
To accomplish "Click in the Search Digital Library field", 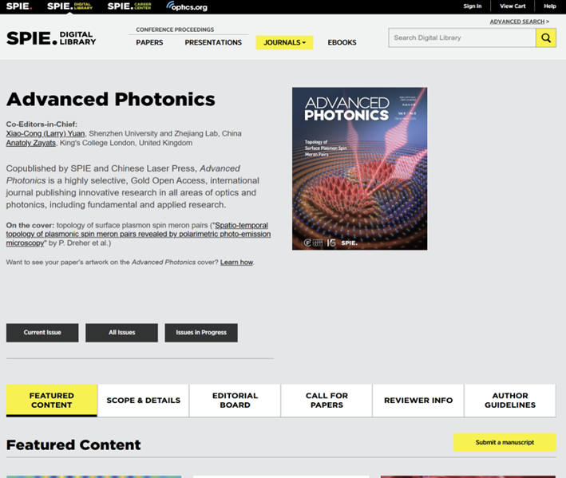I will pos(461,38).
